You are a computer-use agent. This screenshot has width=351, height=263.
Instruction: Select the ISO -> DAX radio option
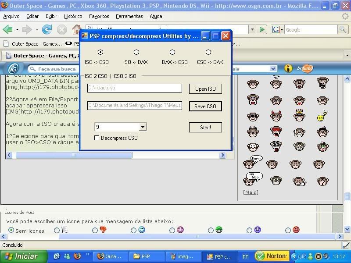(x=136, y=52)
